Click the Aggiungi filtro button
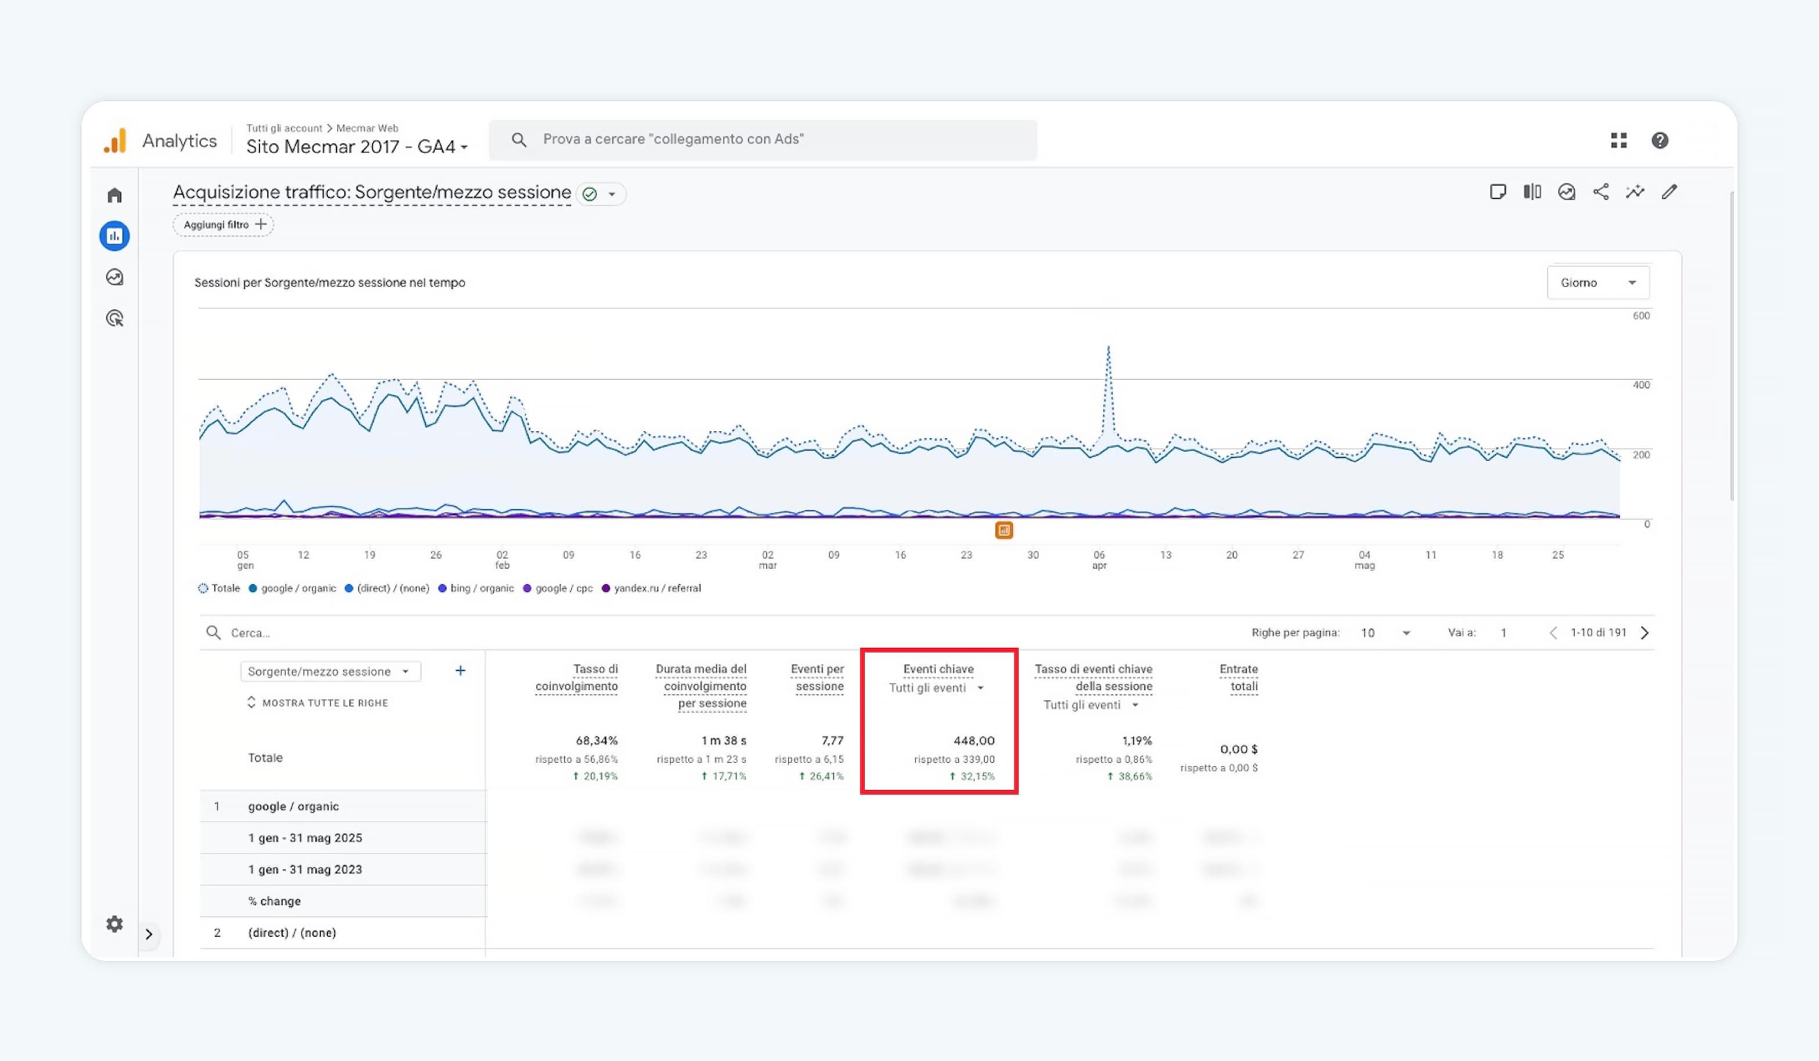This screenshot has height=1061, width=1819. 224,225
